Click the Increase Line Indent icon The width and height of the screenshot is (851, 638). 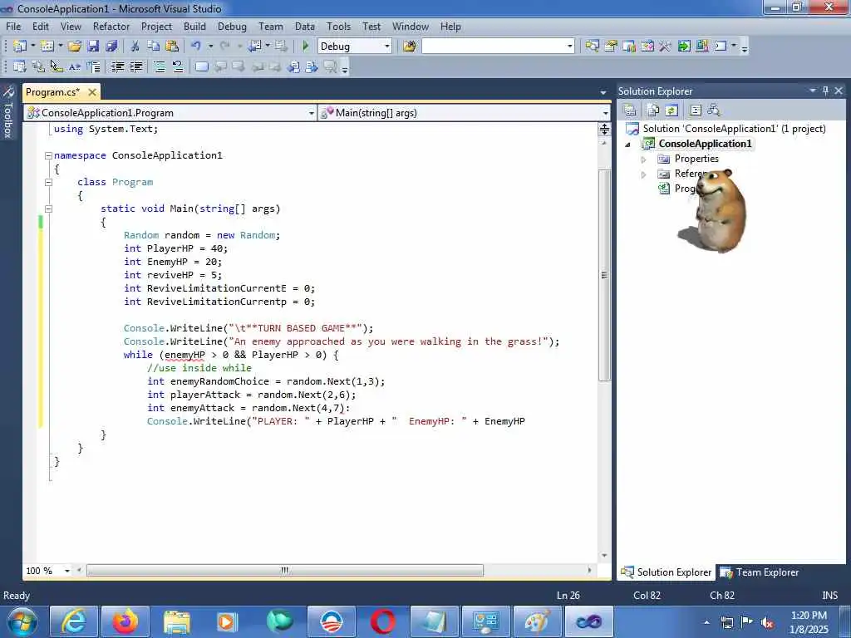pos(136,66)
